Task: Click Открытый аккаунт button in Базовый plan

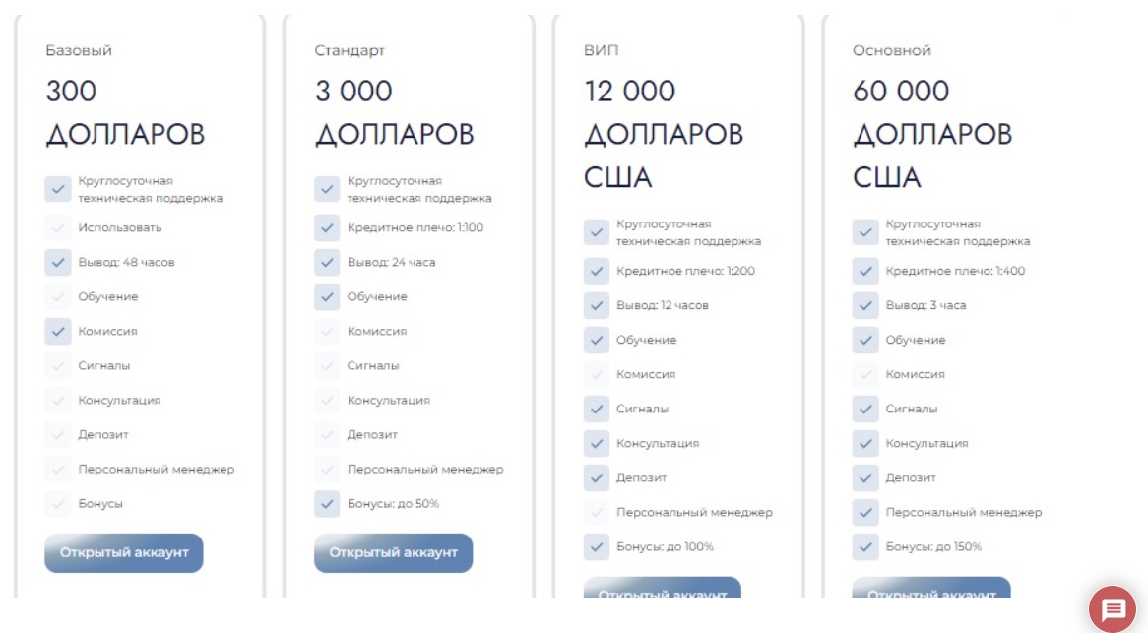Action: point(123,552)
